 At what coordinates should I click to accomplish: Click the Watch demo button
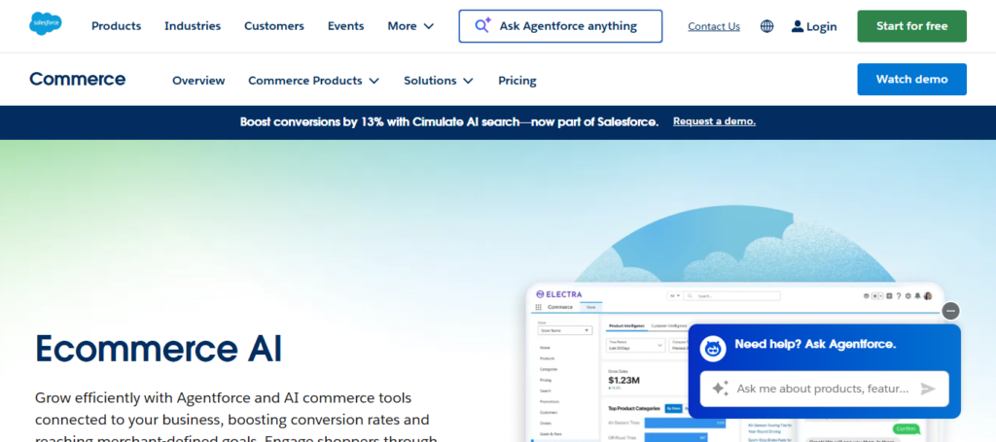point(911,80)
